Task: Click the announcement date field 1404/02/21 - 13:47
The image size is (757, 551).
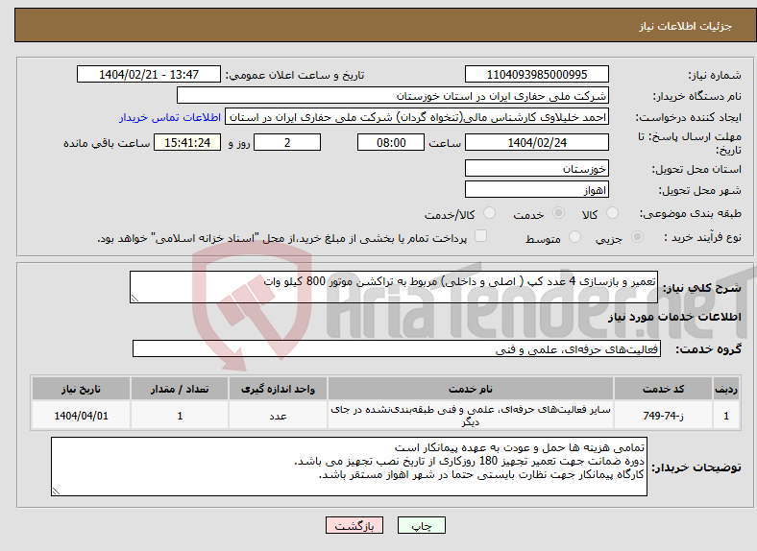Action: click(x=149, y=74)
